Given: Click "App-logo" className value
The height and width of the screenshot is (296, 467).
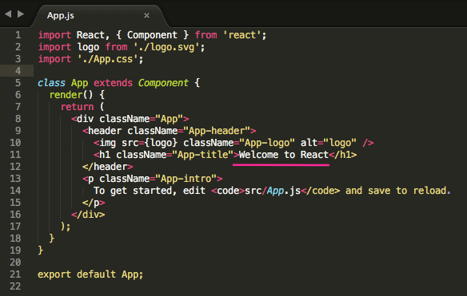Looking at the screenshot, I should [x=267, y=143].
